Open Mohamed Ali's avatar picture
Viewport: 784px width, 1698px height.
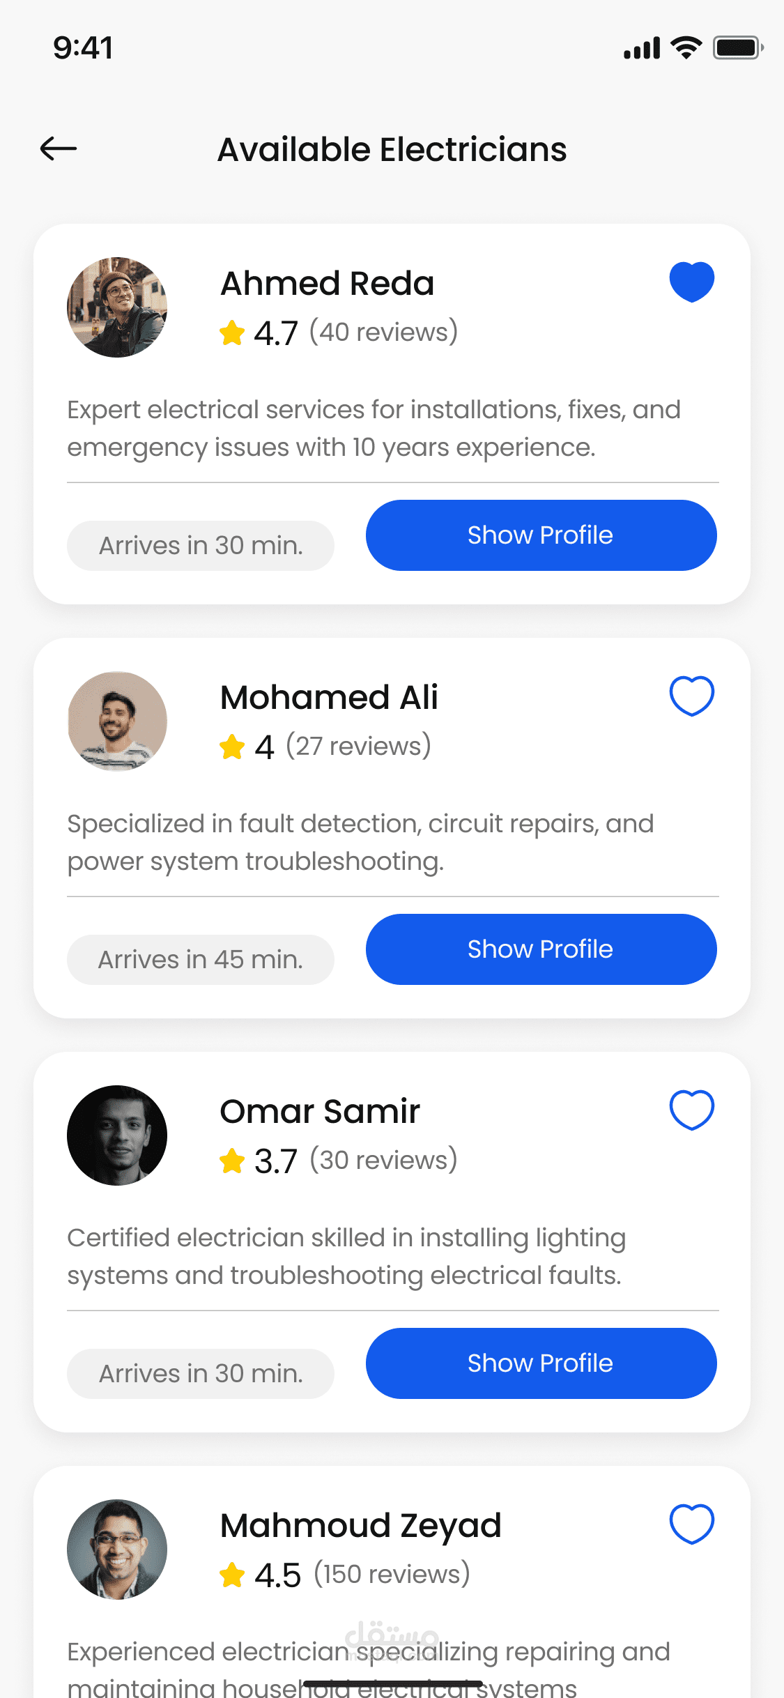(117, 721)
